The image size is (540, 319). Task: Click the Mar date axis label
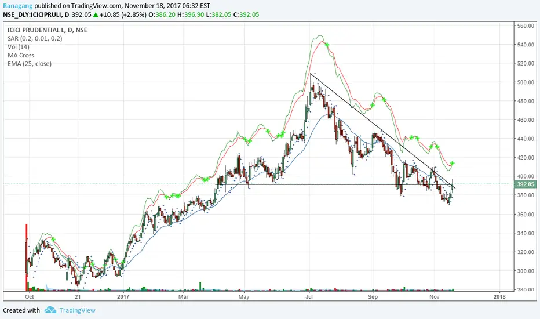pyautogui.click(x=183, y=296)
